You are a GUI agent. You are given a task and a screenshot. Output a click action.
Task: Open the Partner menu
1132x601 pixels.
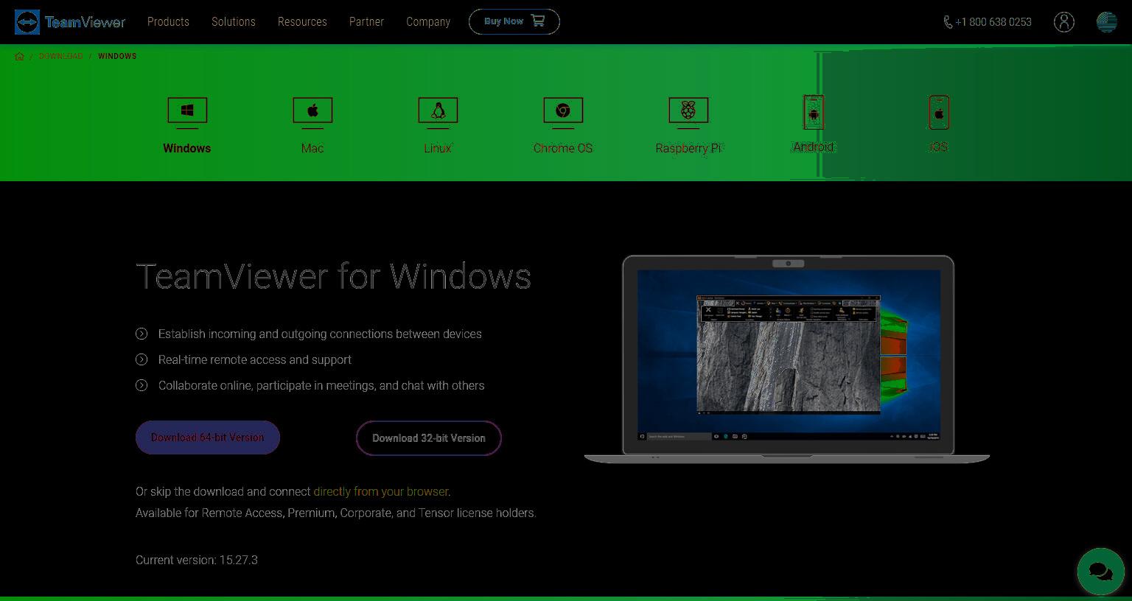(x=366, y=22)
